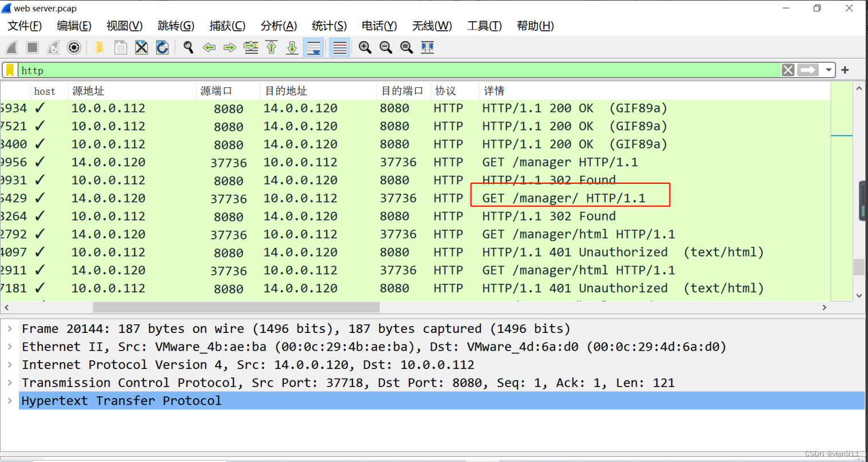The height and width of the screenshot is (462, 868).
Task: Open the 捕获(C) menu
Action: (x=228, y=26)
